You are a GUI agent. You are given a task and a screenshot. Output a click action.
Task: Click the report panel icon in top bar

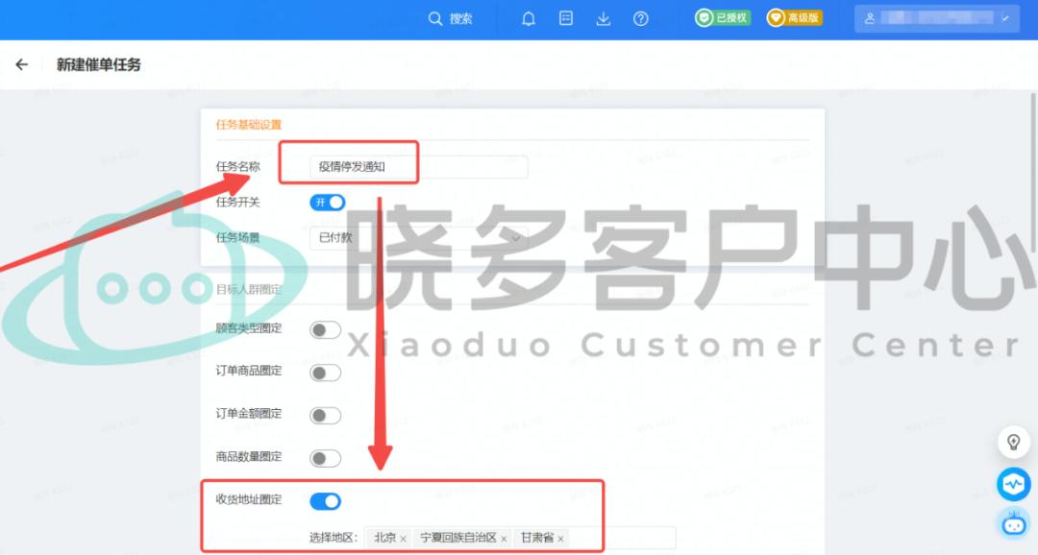[x=566, y=18]
